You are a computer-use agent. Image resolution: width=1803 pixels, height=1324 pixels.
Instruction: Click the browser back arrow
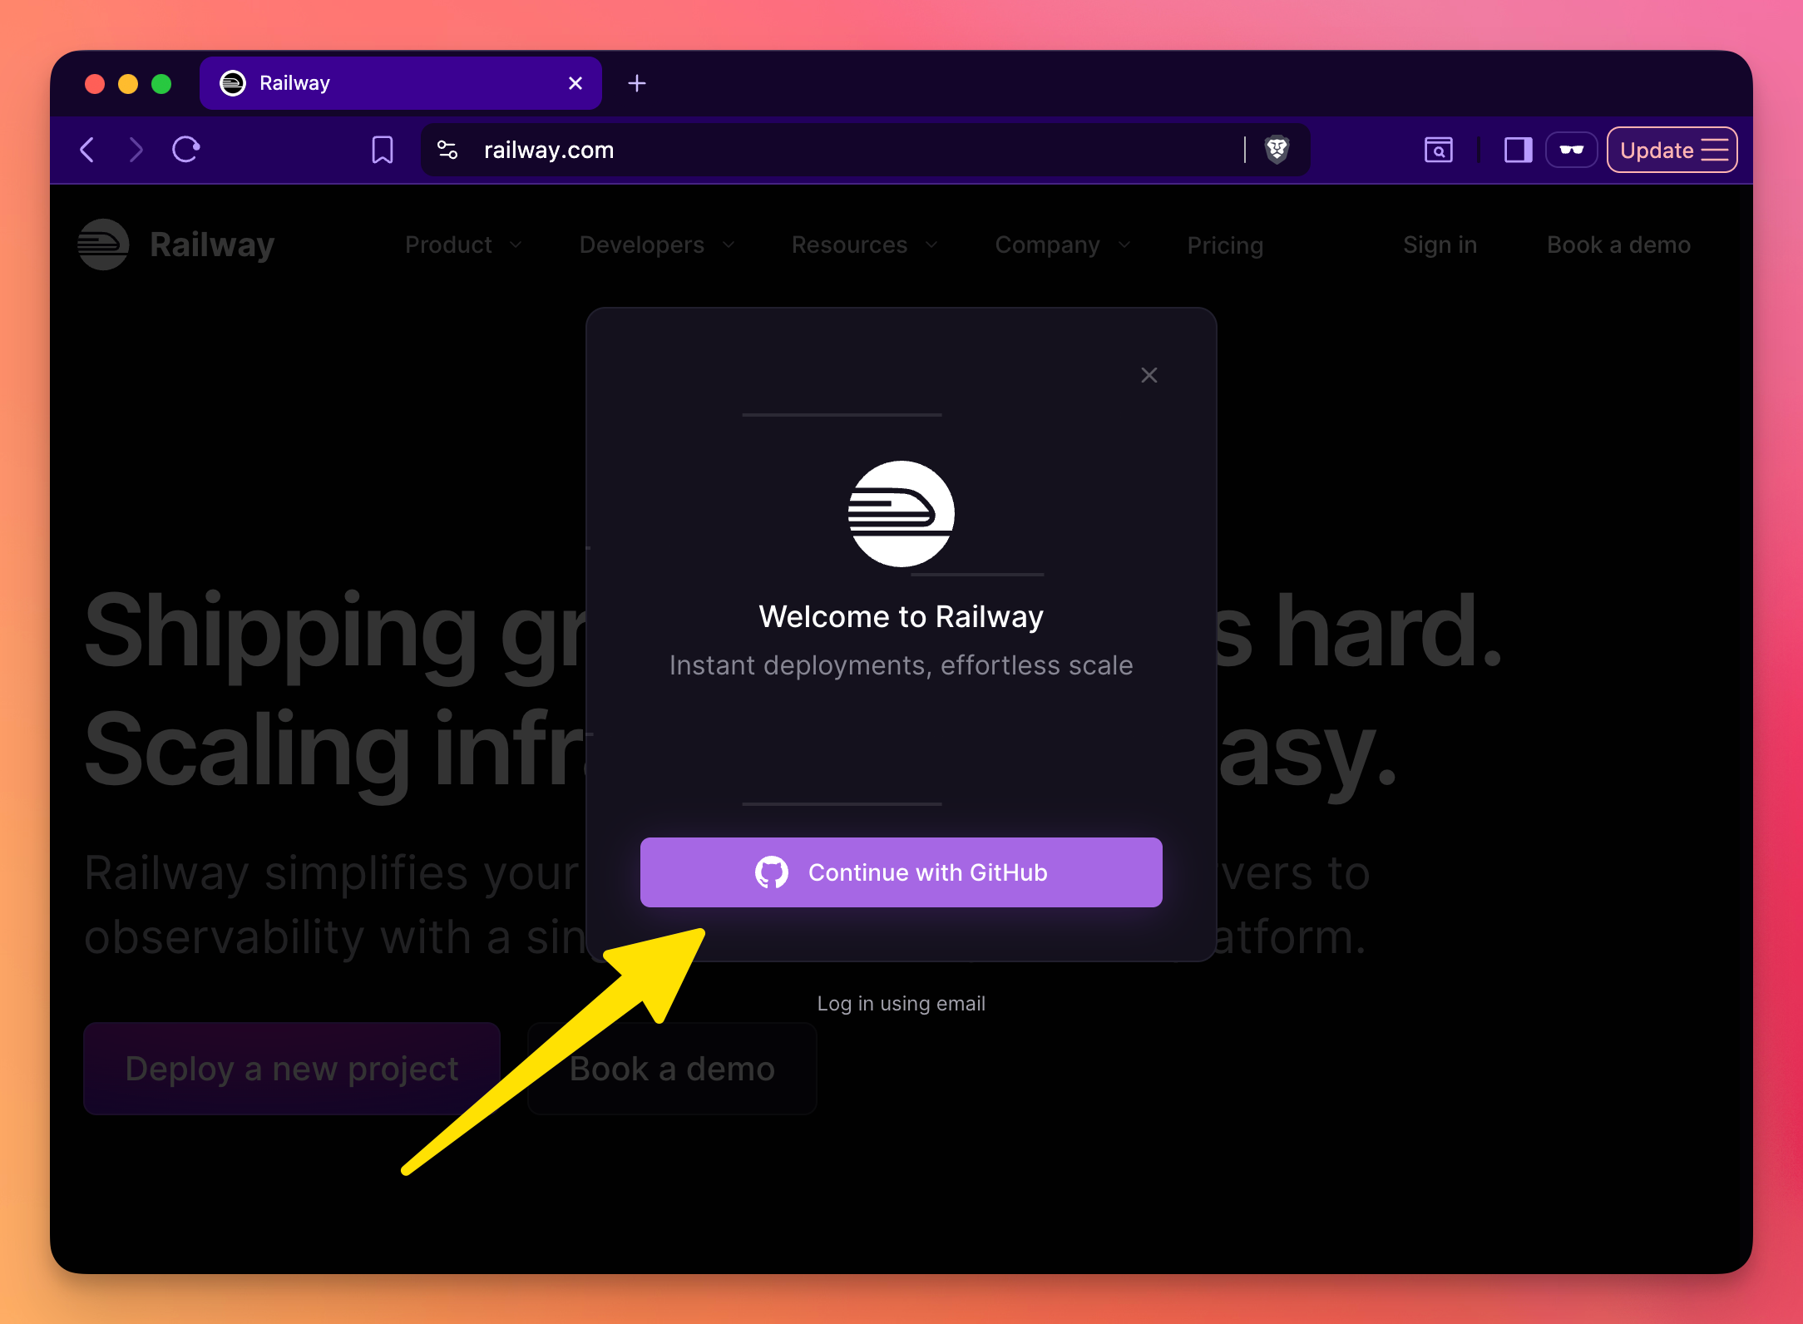[x=87, y=150]
